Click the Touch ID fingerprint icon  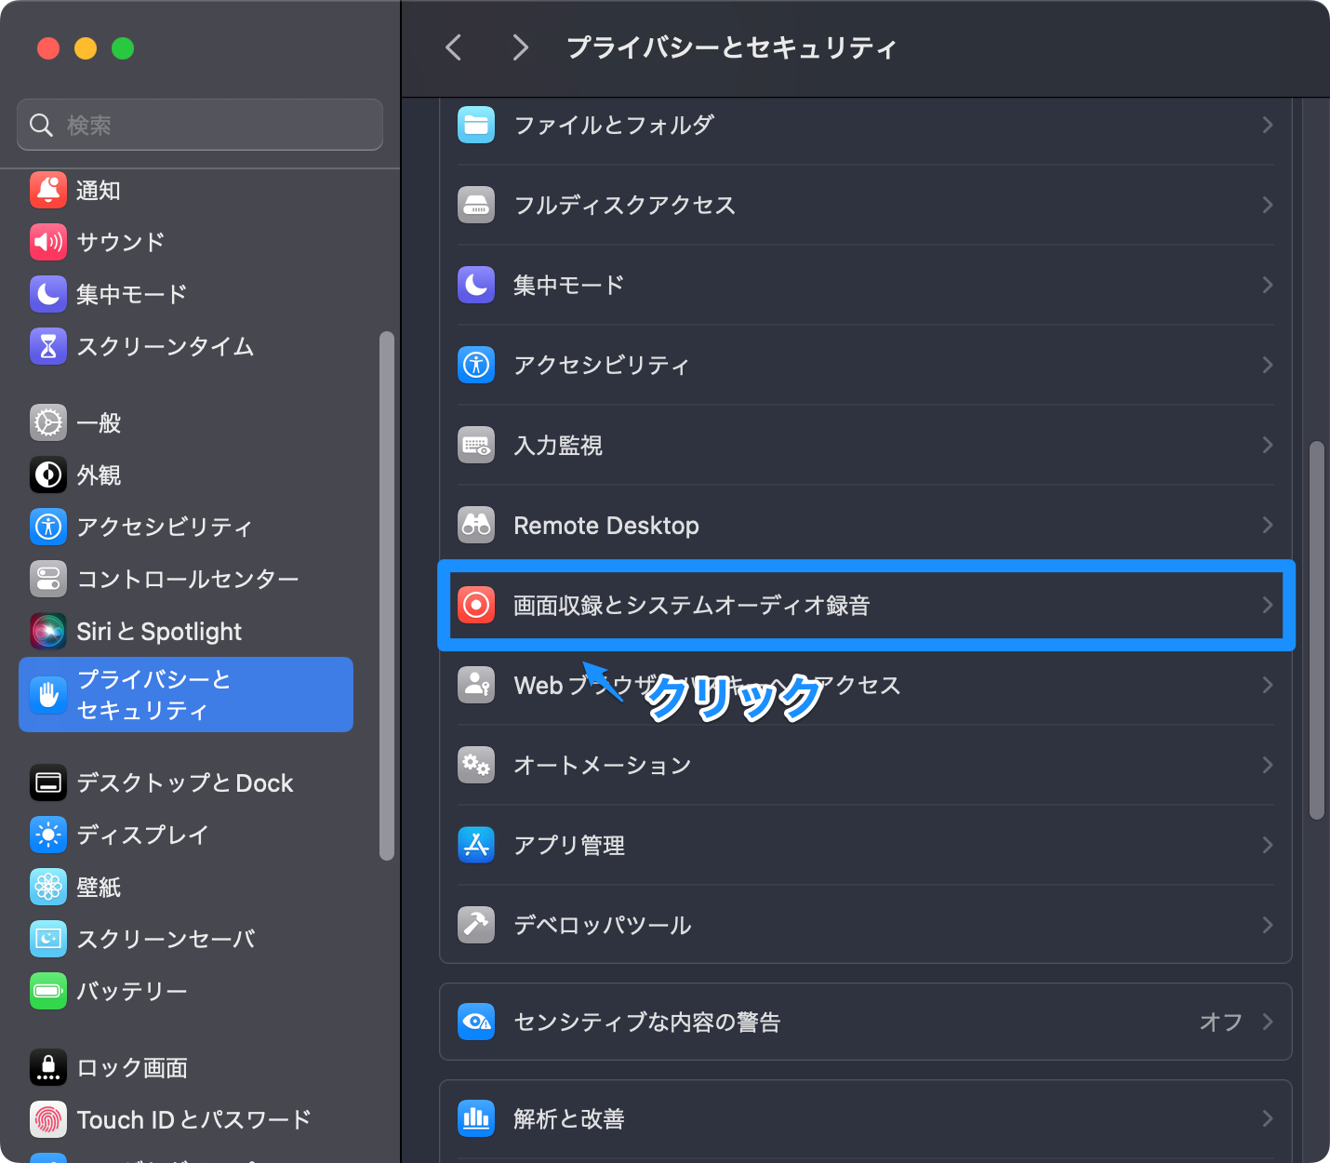[x=48, y=1120]
